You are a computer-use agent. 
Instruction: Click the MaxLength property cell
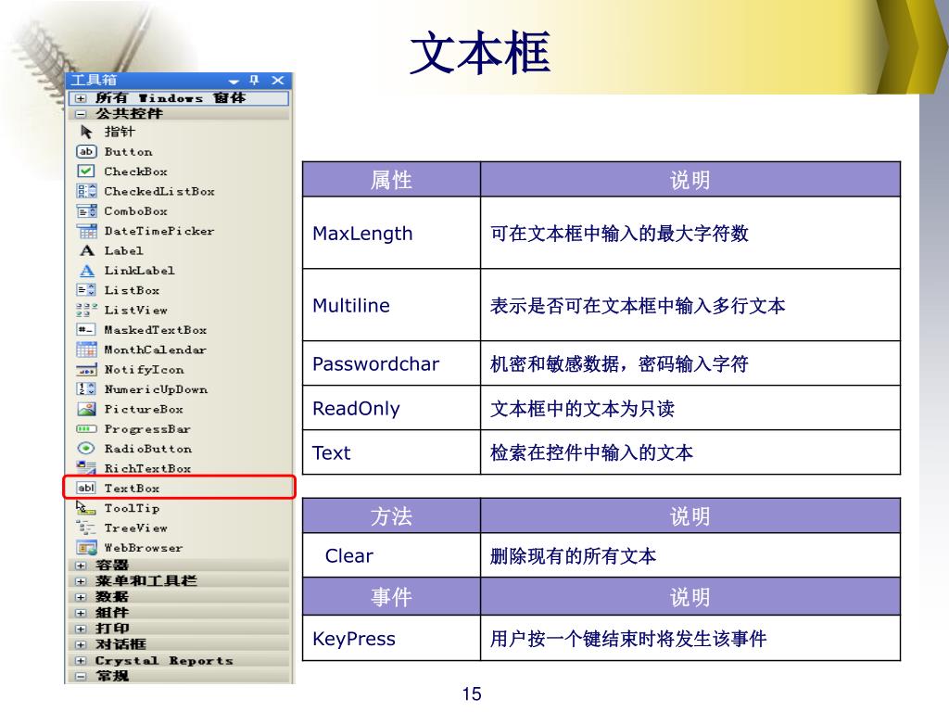click(392, 233)
